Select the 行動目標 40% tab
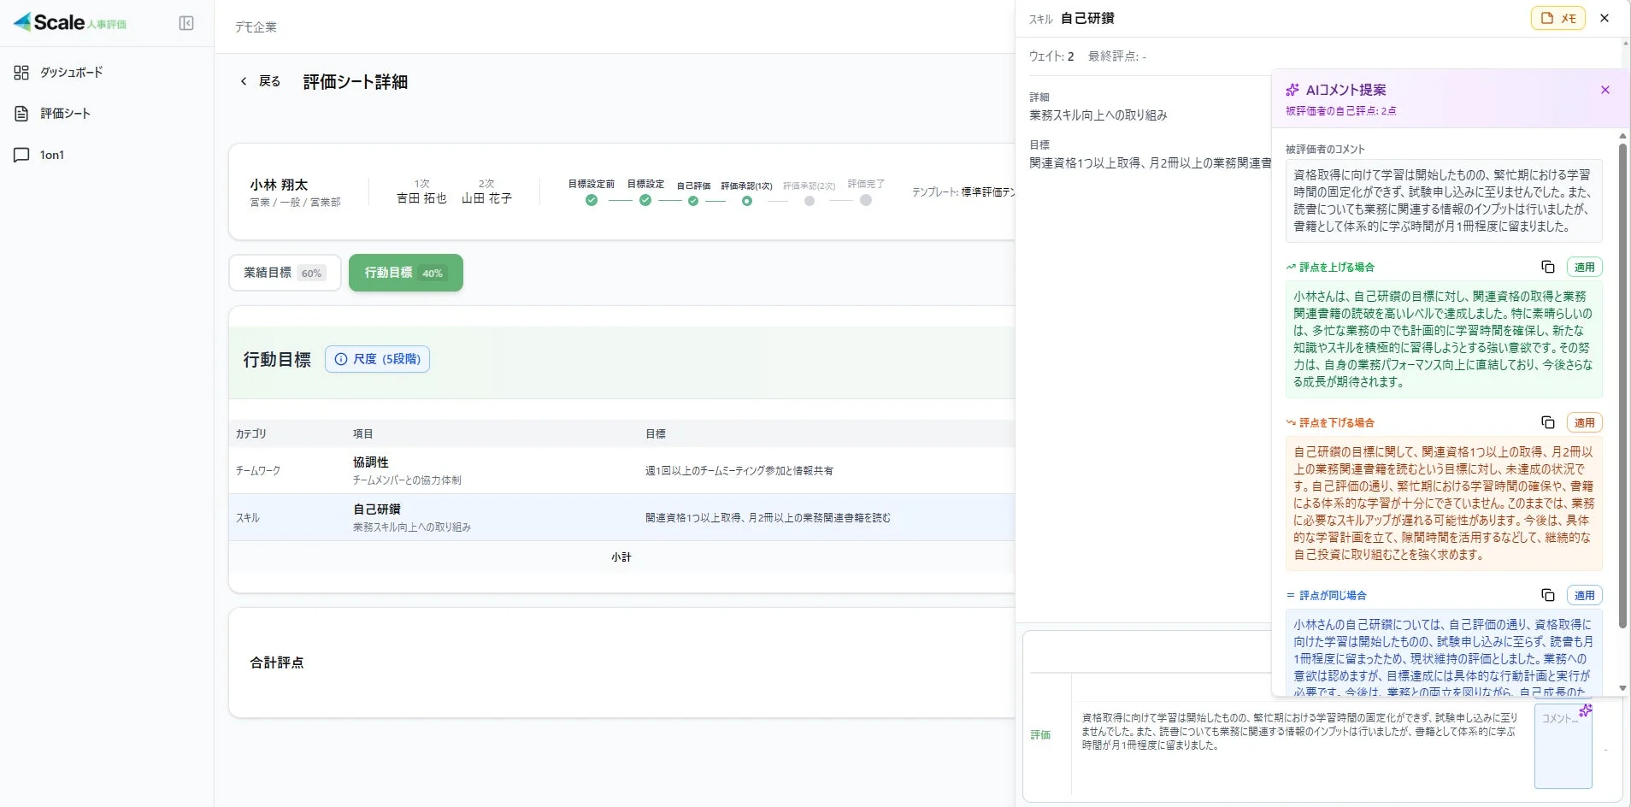Image resolution: width=1631 pixels, height=807 pixels. tap(405, 272)
